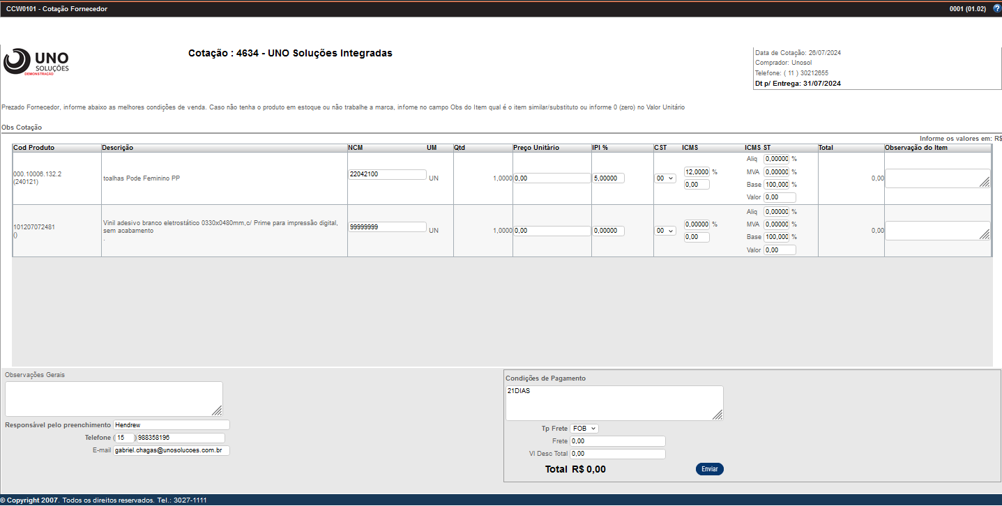Focus Preço Unitário field for toalhas item

tap(552, 178)
